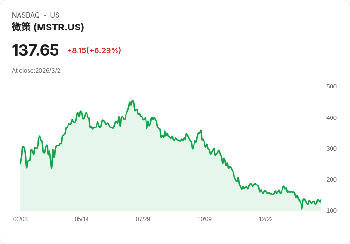Click the 100 y-axis label
Screen dimensions: 350x244
point(331,211)
